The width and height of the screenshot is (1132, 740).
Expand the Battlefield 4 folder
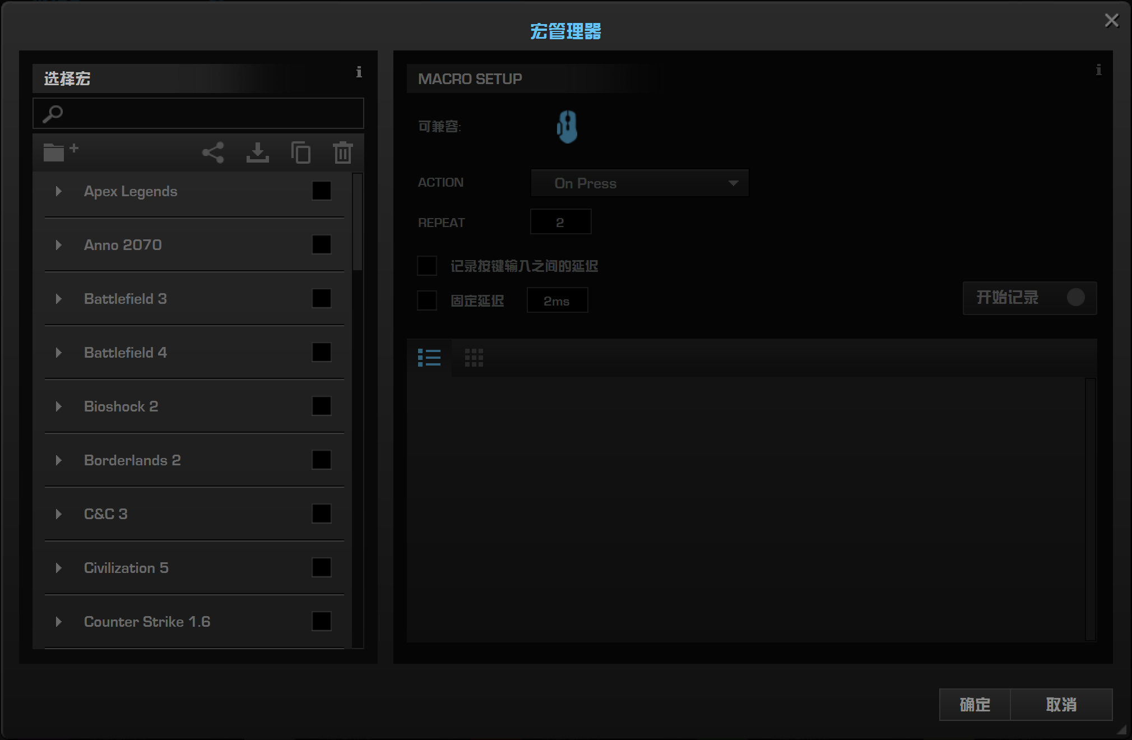(58, 353)
